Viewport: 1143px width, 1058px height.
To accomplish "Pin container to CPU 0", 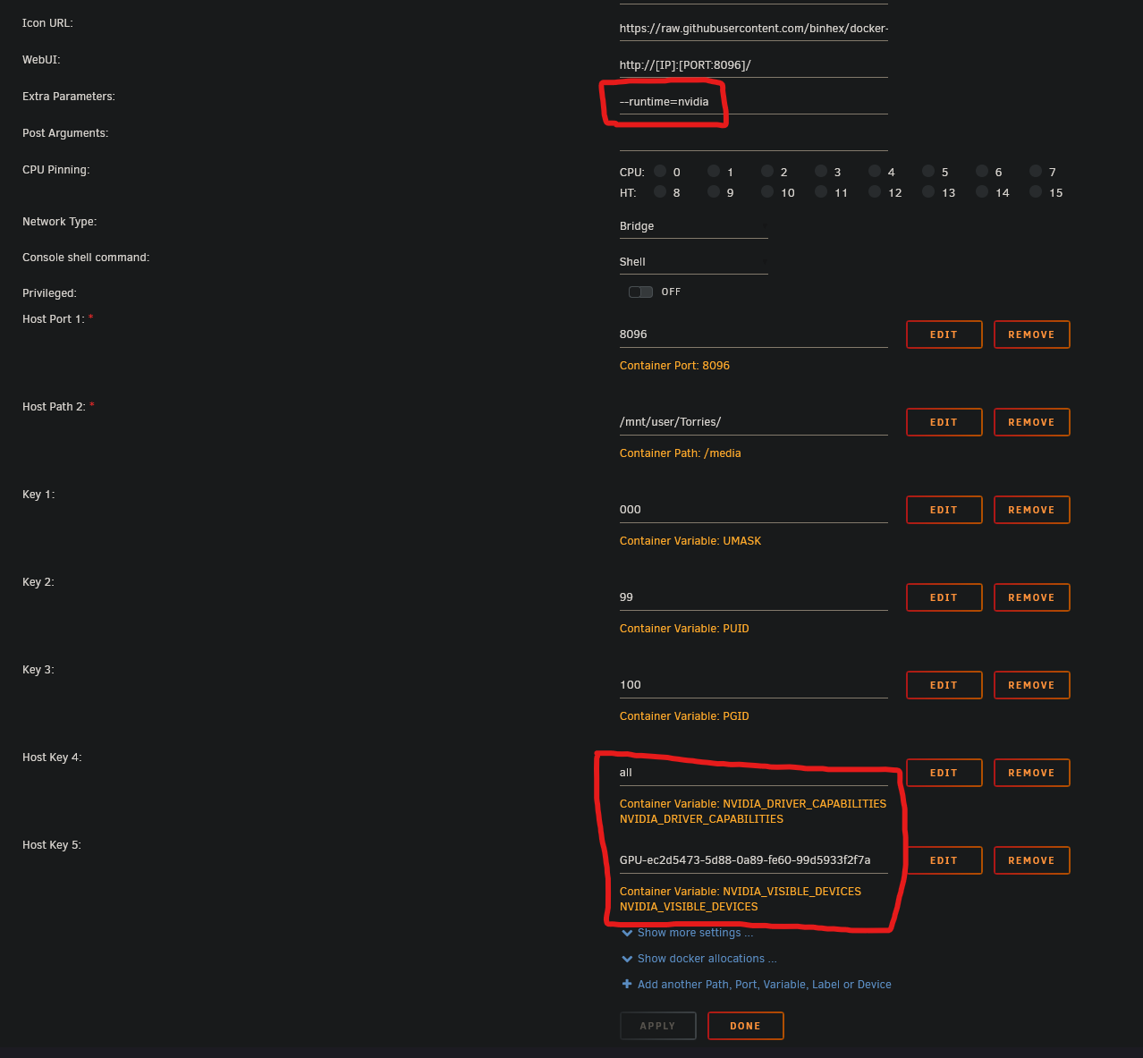I will [x=660, y=171].
